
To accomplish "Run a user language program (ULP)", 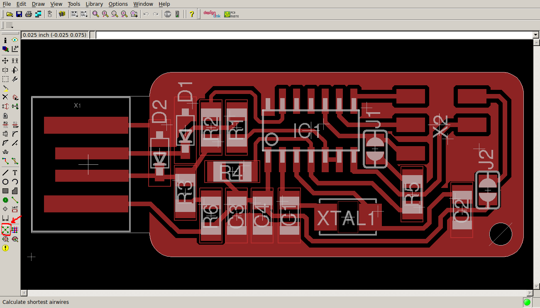I will pyautogui.click(x=84, y=14).
